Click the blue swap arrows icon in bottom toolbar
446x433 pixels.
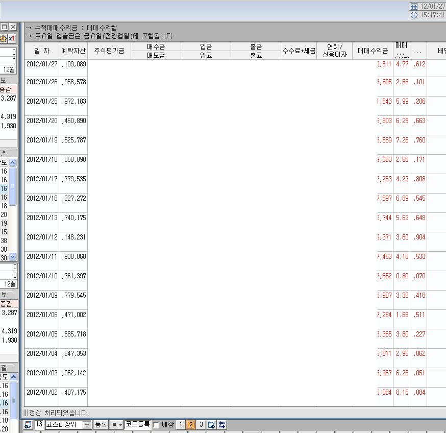pyautogui.click(x=222, y=425)
